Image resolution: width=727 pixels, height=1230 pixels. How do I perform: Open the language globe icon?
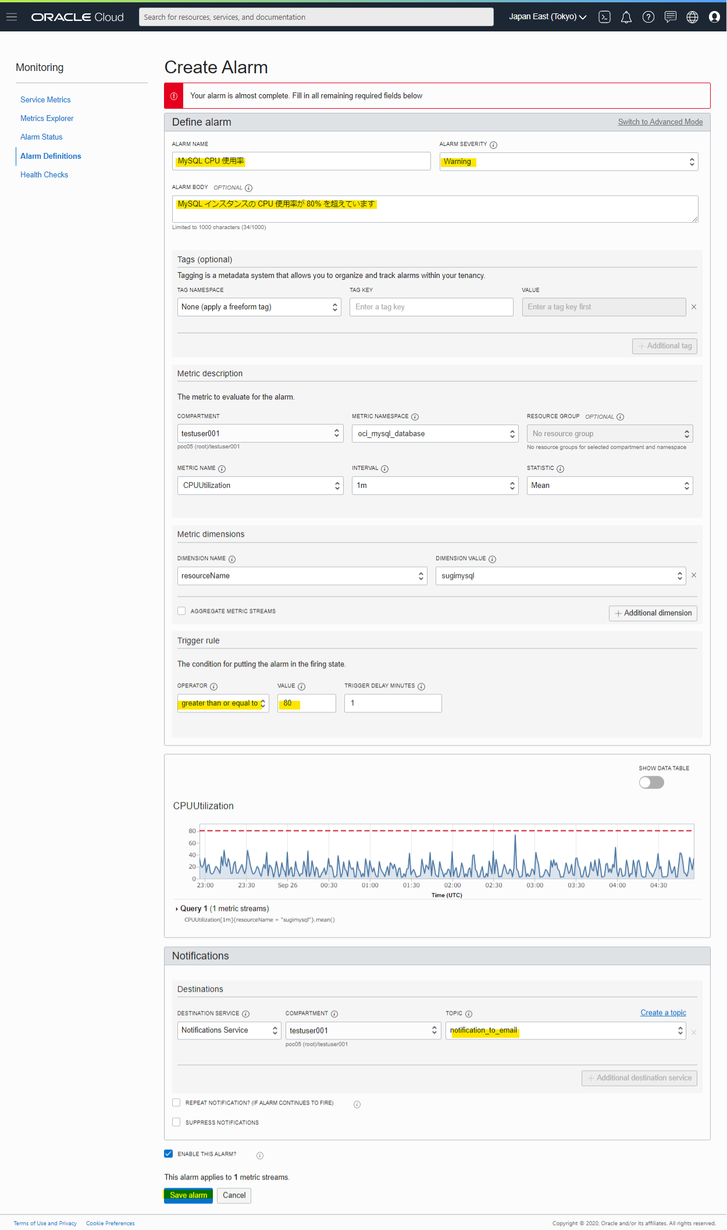point(692,17)
